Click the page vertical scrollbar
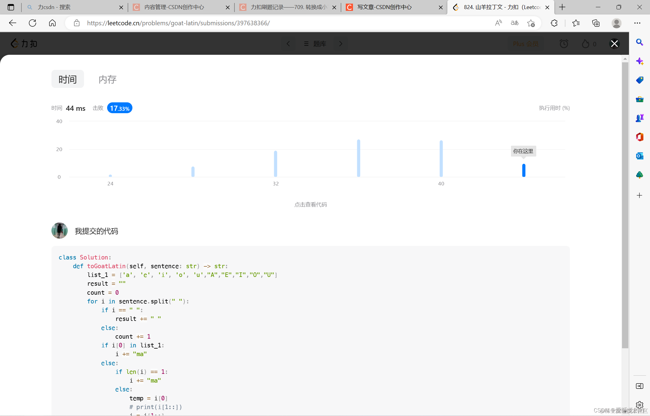Viewport: 650px width, 416px height. (x=625, y=205)
